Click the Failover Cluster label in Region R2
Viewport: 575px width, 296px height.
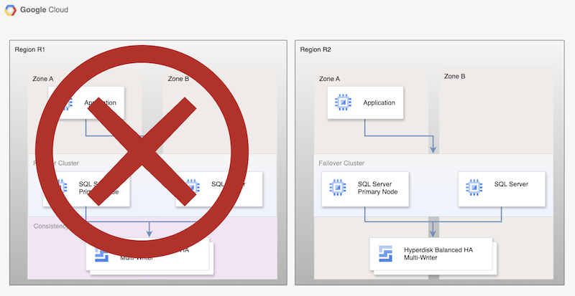(341, 163)
